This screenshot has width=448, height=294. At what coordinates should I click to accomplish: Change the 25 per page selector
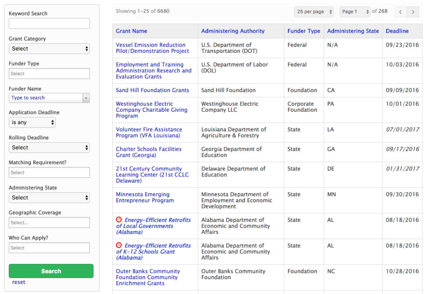[314, 12]
